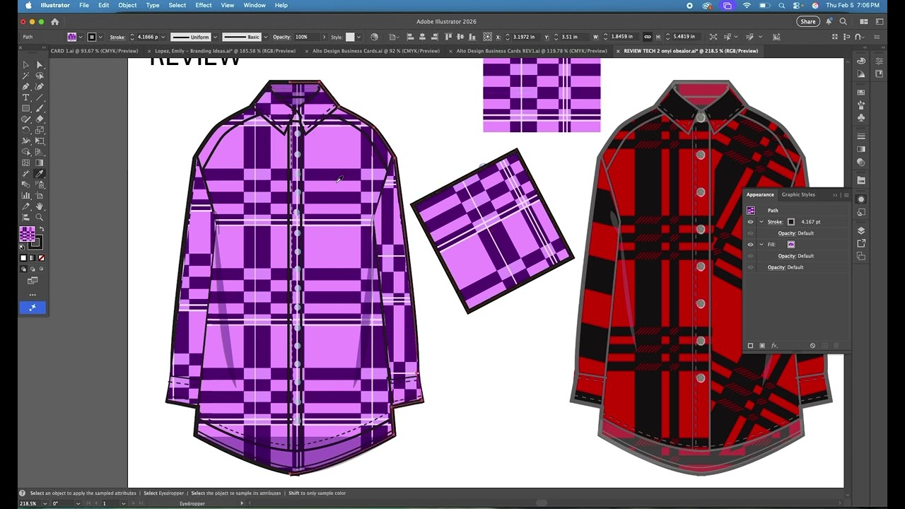
Task: Open the graphic Style swatch dropdown
Action: 358,37
